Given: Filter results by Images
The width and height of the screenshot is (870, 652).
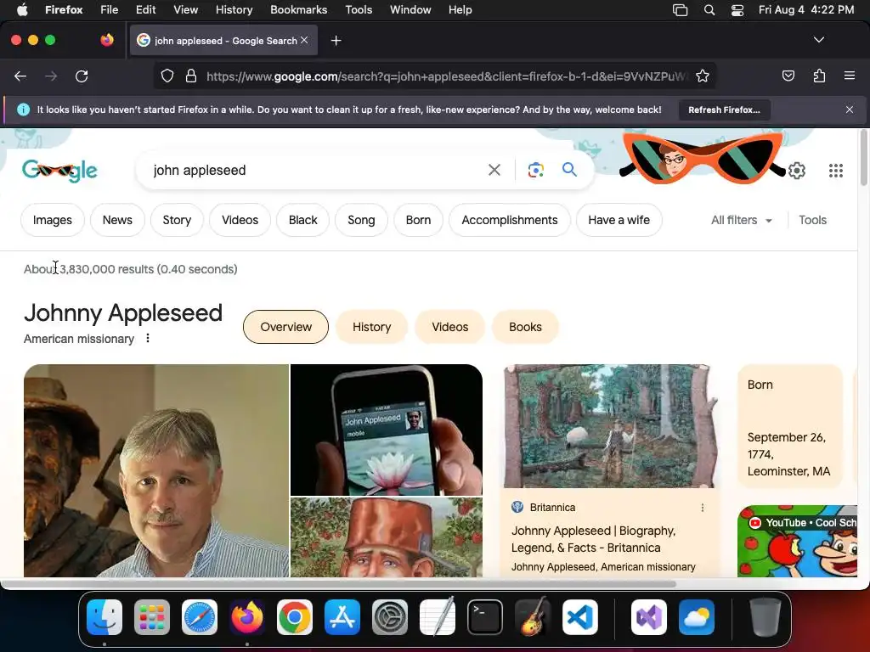Looking at the screenshot, I should tap(52, 220).
